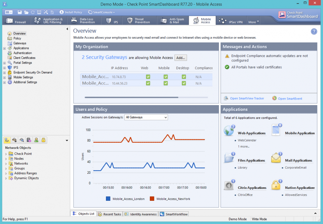
Task: Toggle Web checkbox for gateway 10.74.8.73
Action: click(x=148, y=77)
